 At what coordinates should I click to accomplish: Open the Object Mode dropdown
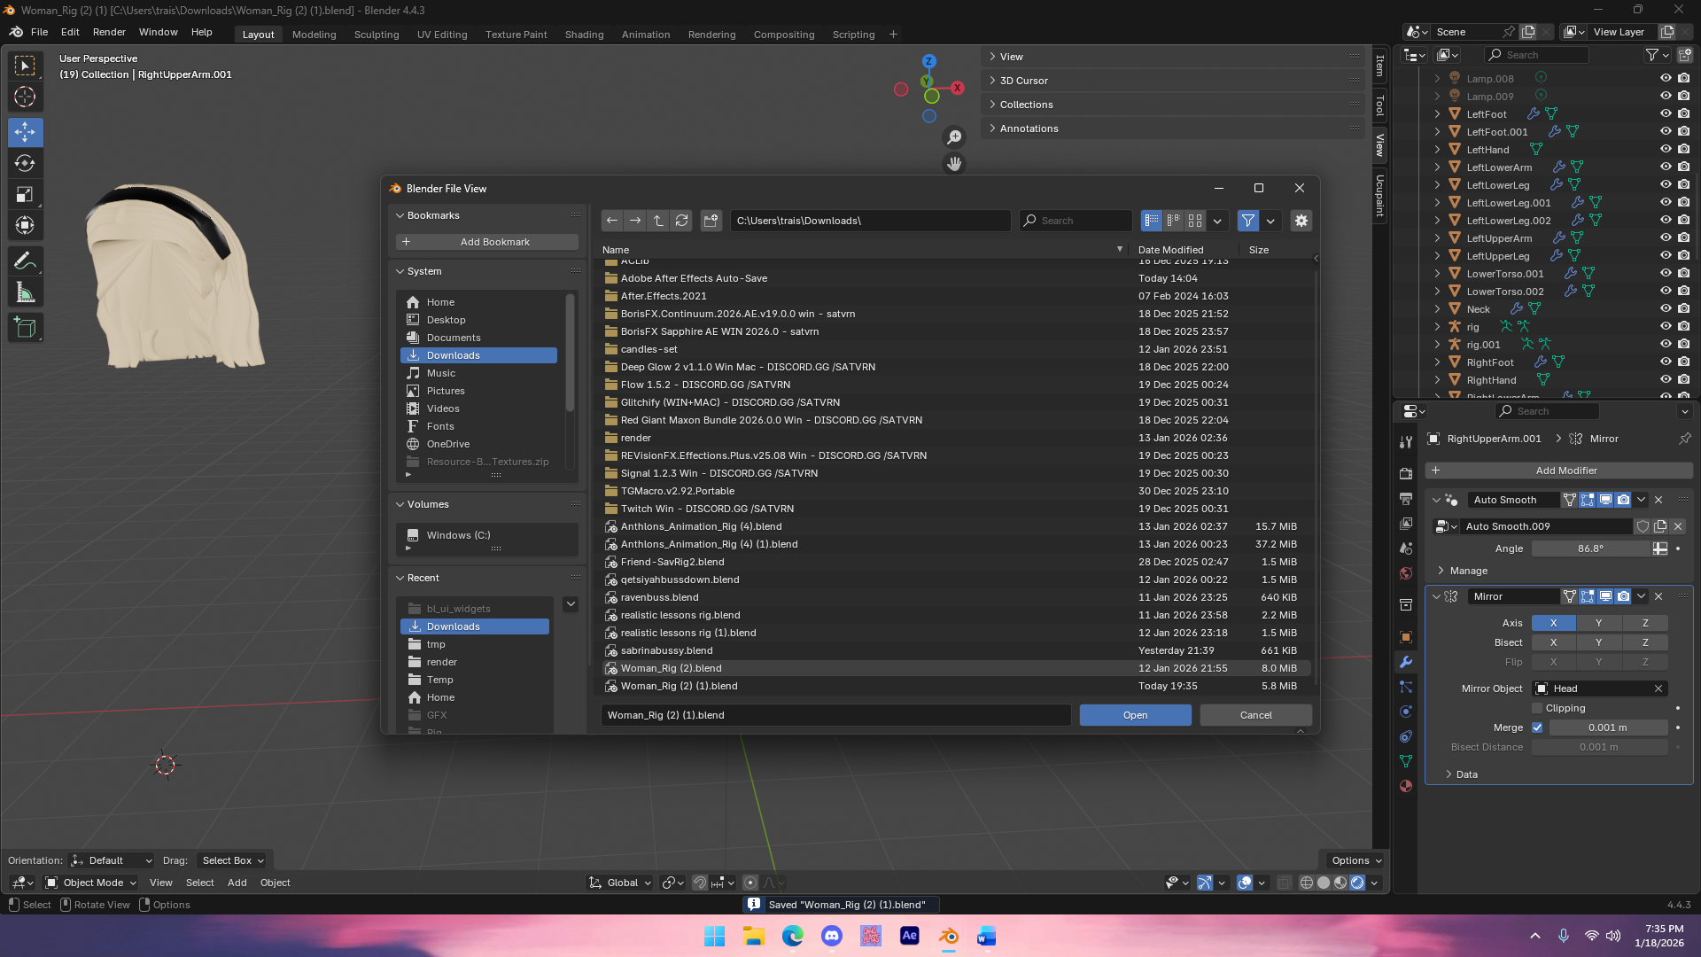(x=92, y=883)
